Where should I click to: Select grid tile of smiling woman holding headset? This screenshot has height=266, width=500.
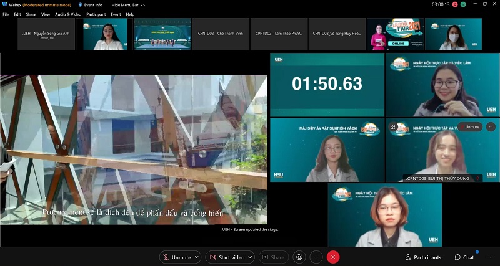[442, 85]
